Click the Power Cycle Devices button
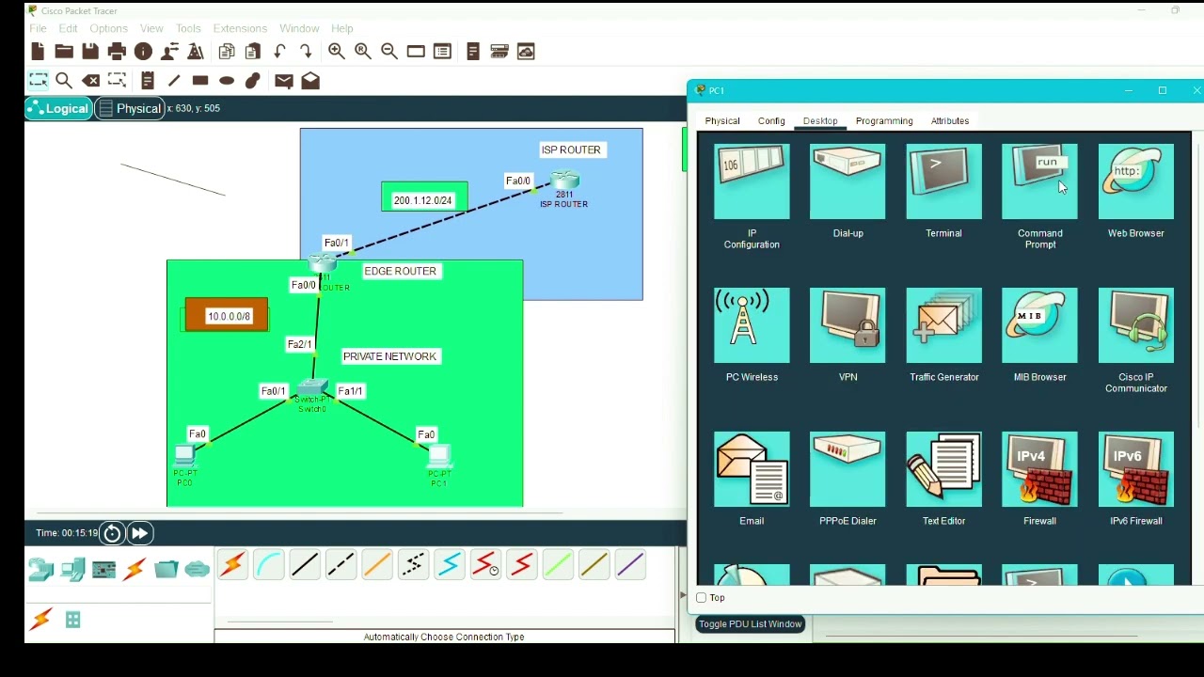Viewport: 1204px width, 677px height. [112, 533]
